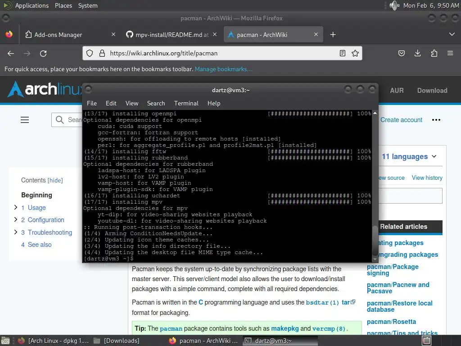
Task: Open the terminal File menu
Action: point(92,103)
